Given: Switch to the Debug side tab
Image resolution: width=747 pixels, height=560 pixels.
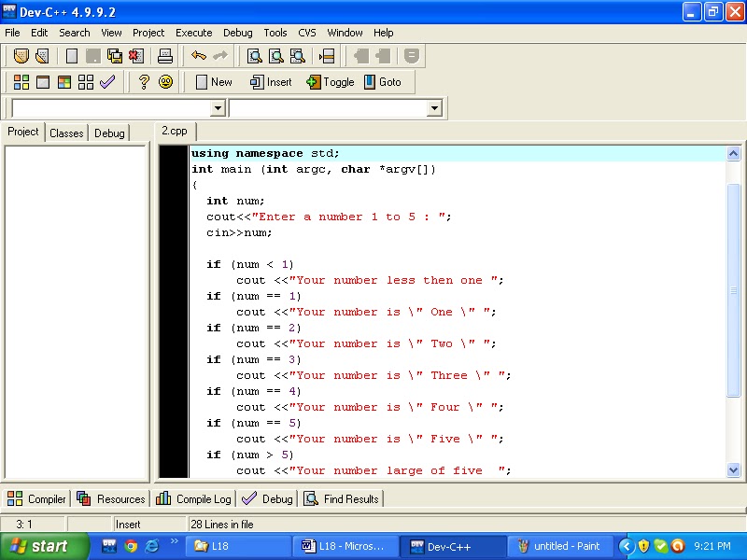Looking at the screenshot, I should pyautogui.click(x=109, y=133).
